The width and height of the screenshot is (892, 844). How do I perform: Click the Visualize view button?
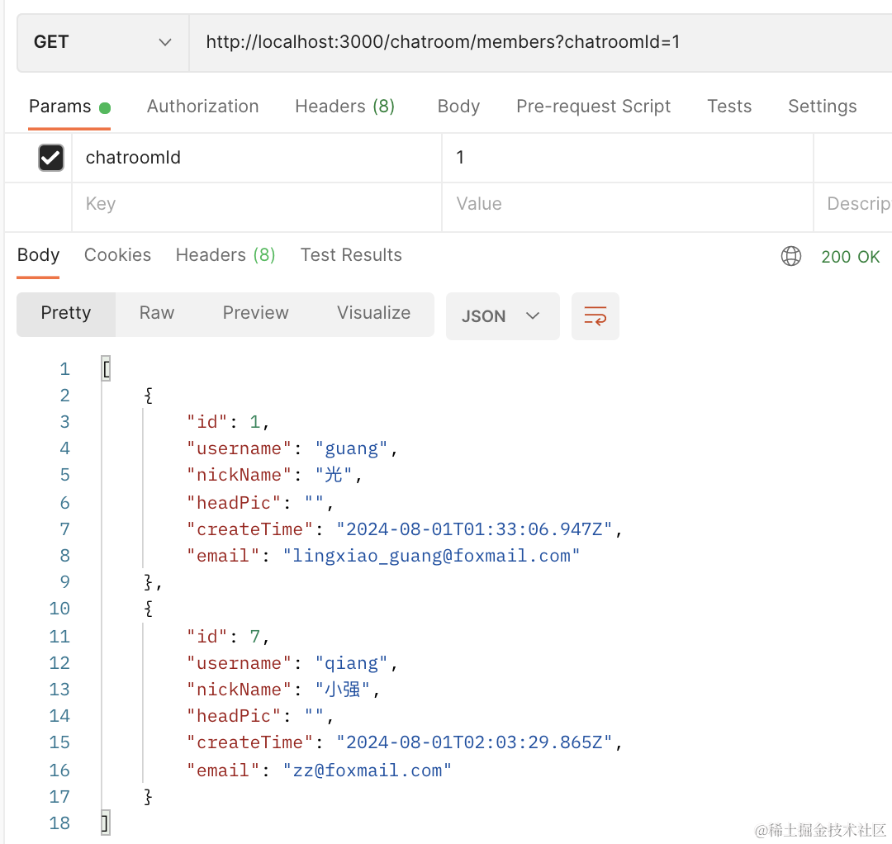(373, 313)
